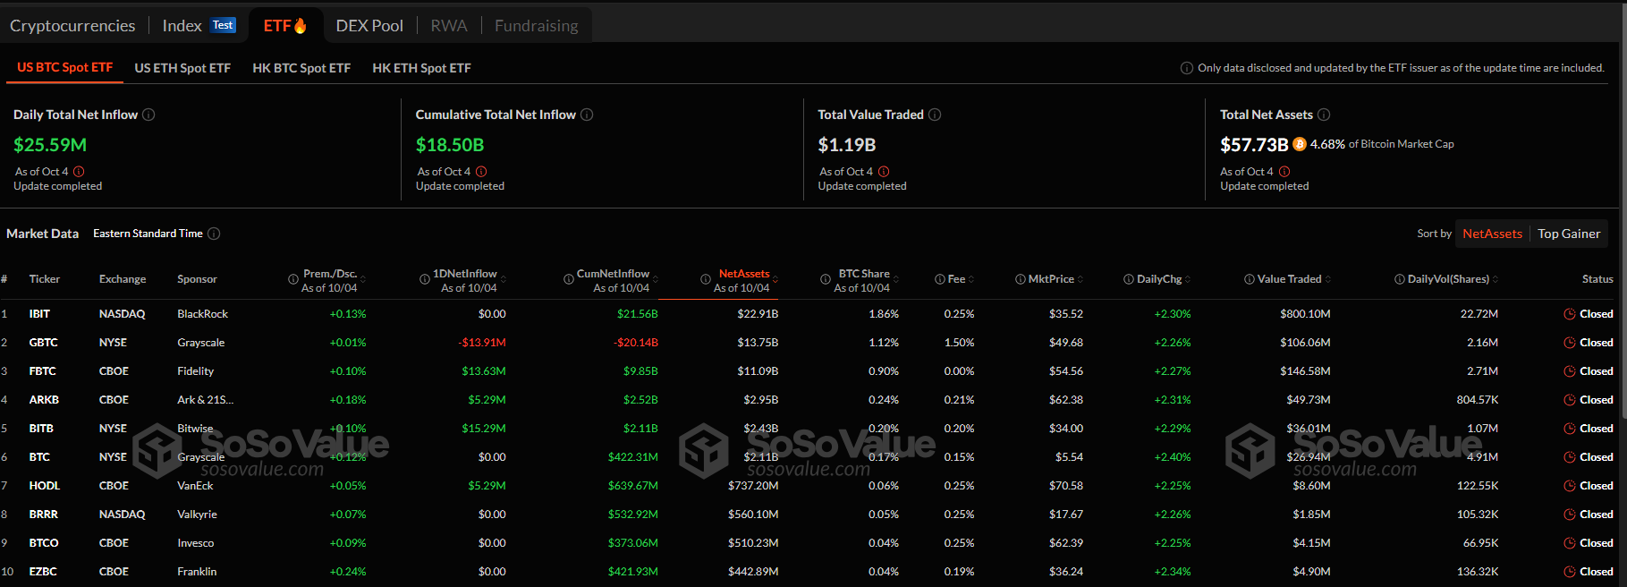Image resolution: width=1627 pixels, height=587 pixels.
Task: Open the RWA tab
Action: pyautogui.click(x=449, y=26)
